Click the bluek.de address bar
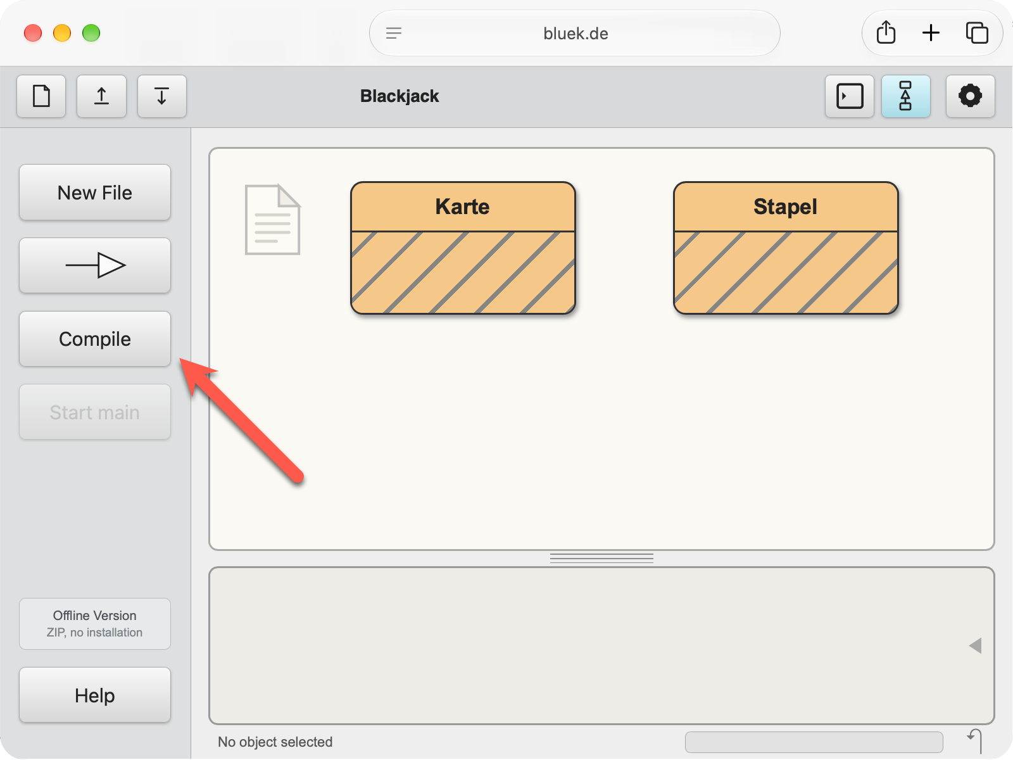 coord(575,34)
